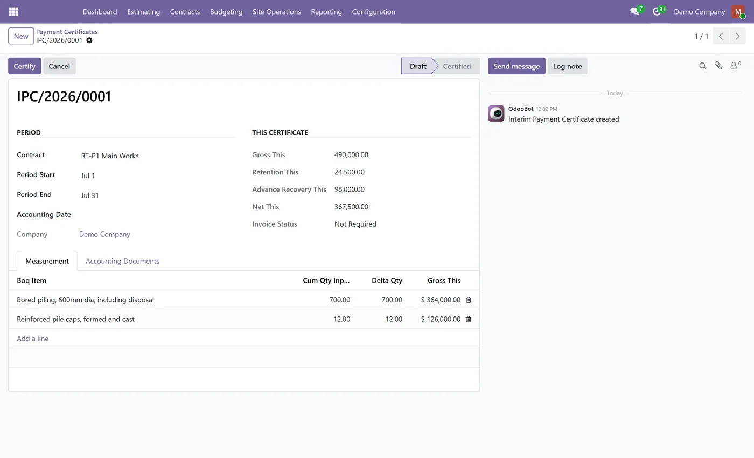
Task: Click the Log note button
Action: pos(567,66)
